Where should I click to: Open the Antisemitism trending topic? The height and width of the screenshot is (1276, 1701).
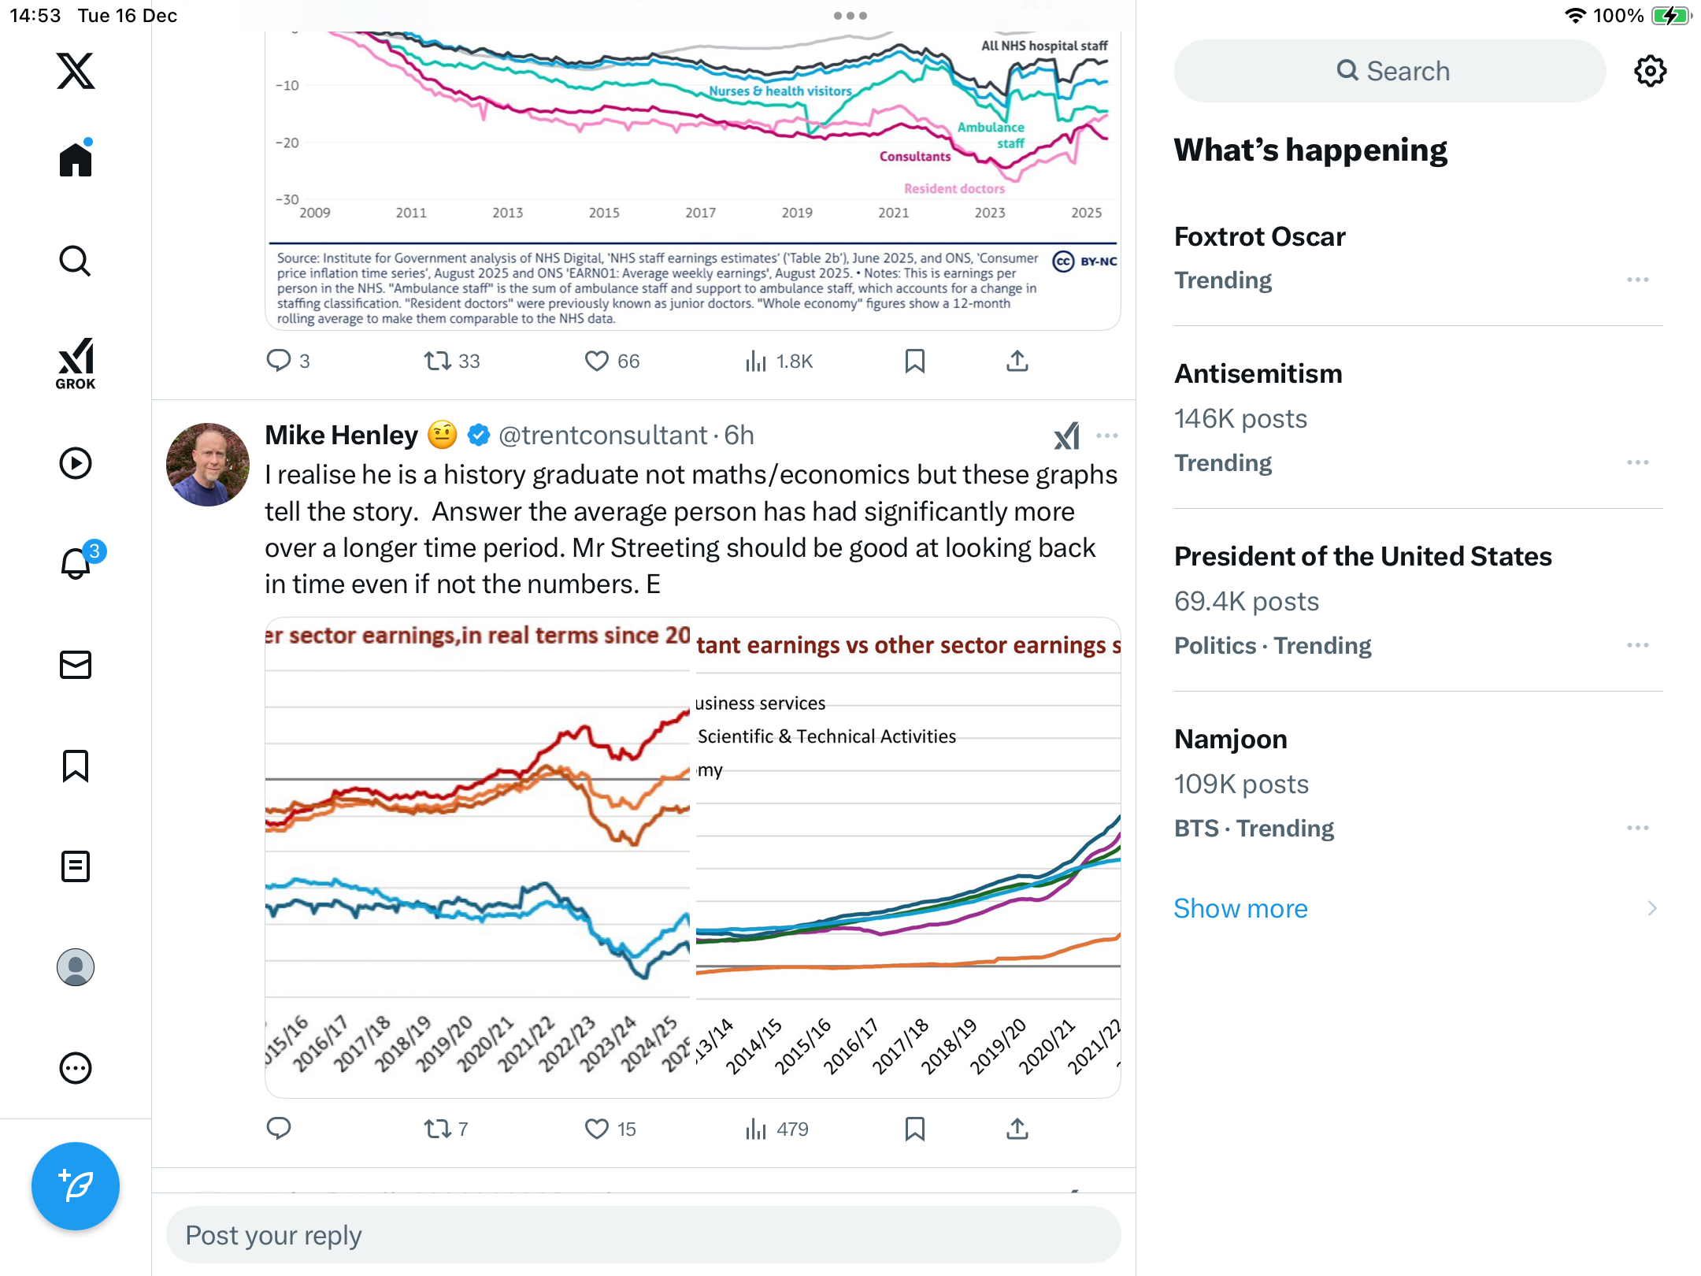1258,373
